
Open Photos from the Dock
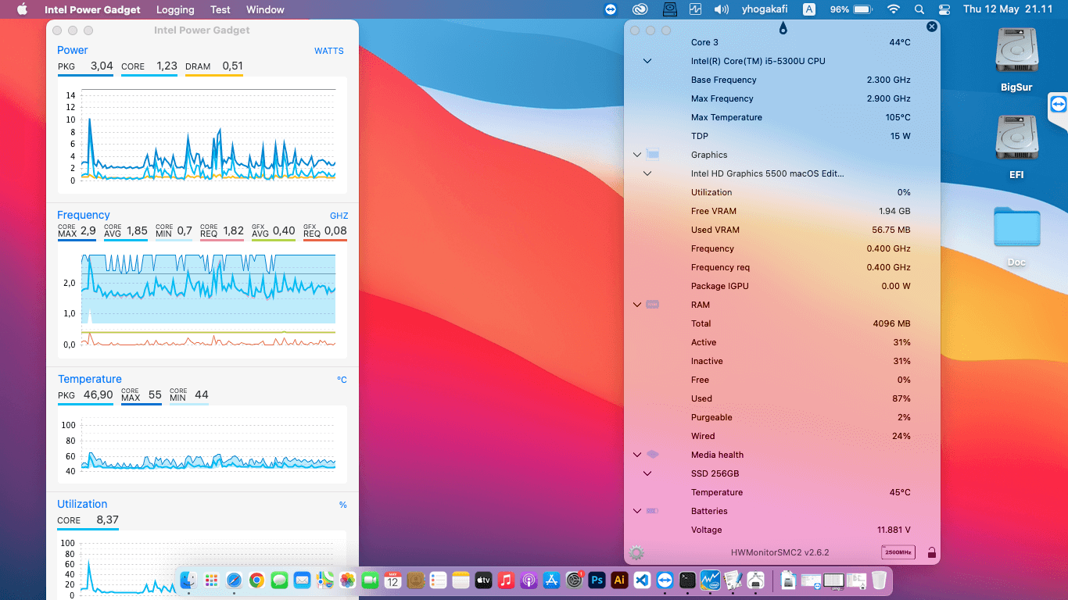click(x=347, y=580)
